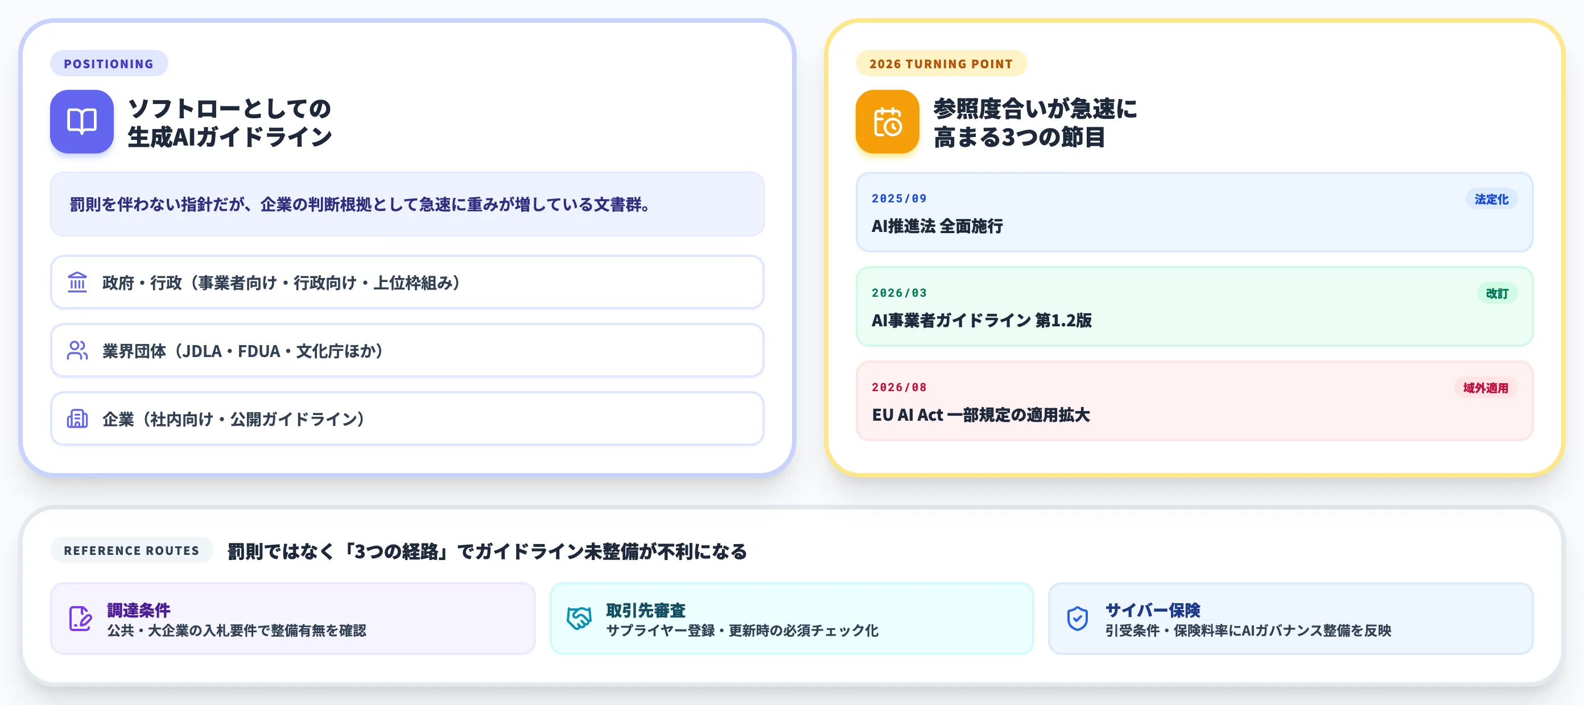1584x705 pixels.
Task: Click the 取引先審査 heading
Action: [646, 611]
